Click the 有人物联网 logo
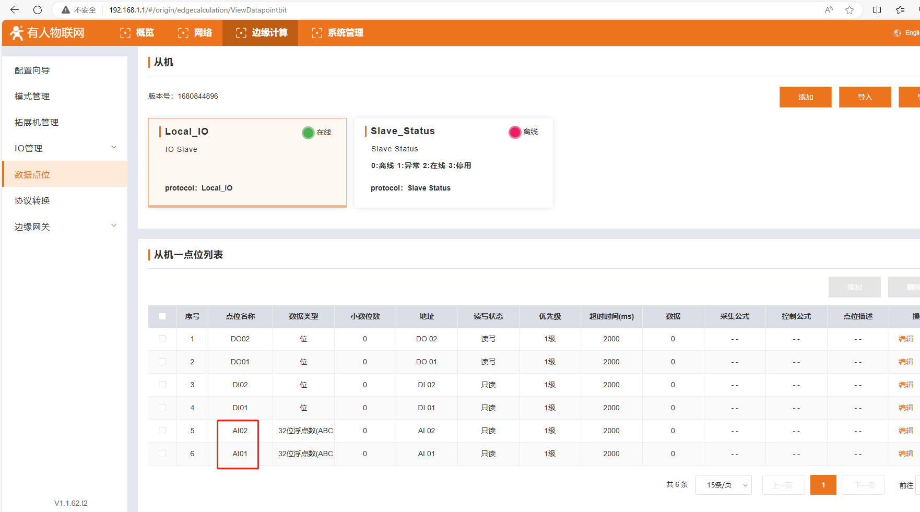Screen dimensions: 920x512 pos(48,33)
